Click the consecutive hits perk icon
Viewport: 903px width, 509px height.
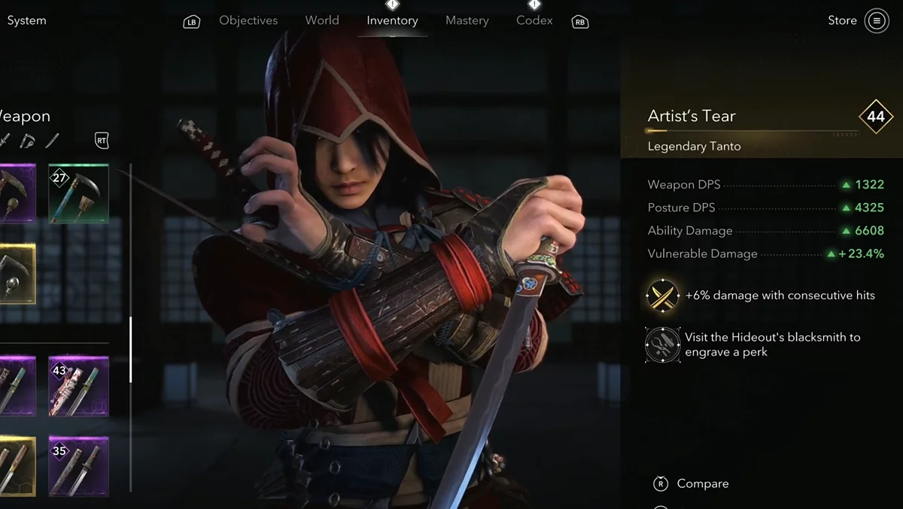click(x=662, y=295)
